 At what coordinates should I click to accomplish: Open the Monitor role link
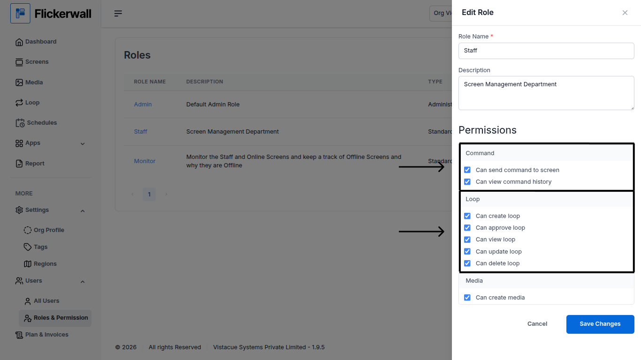tap(145, 161)
